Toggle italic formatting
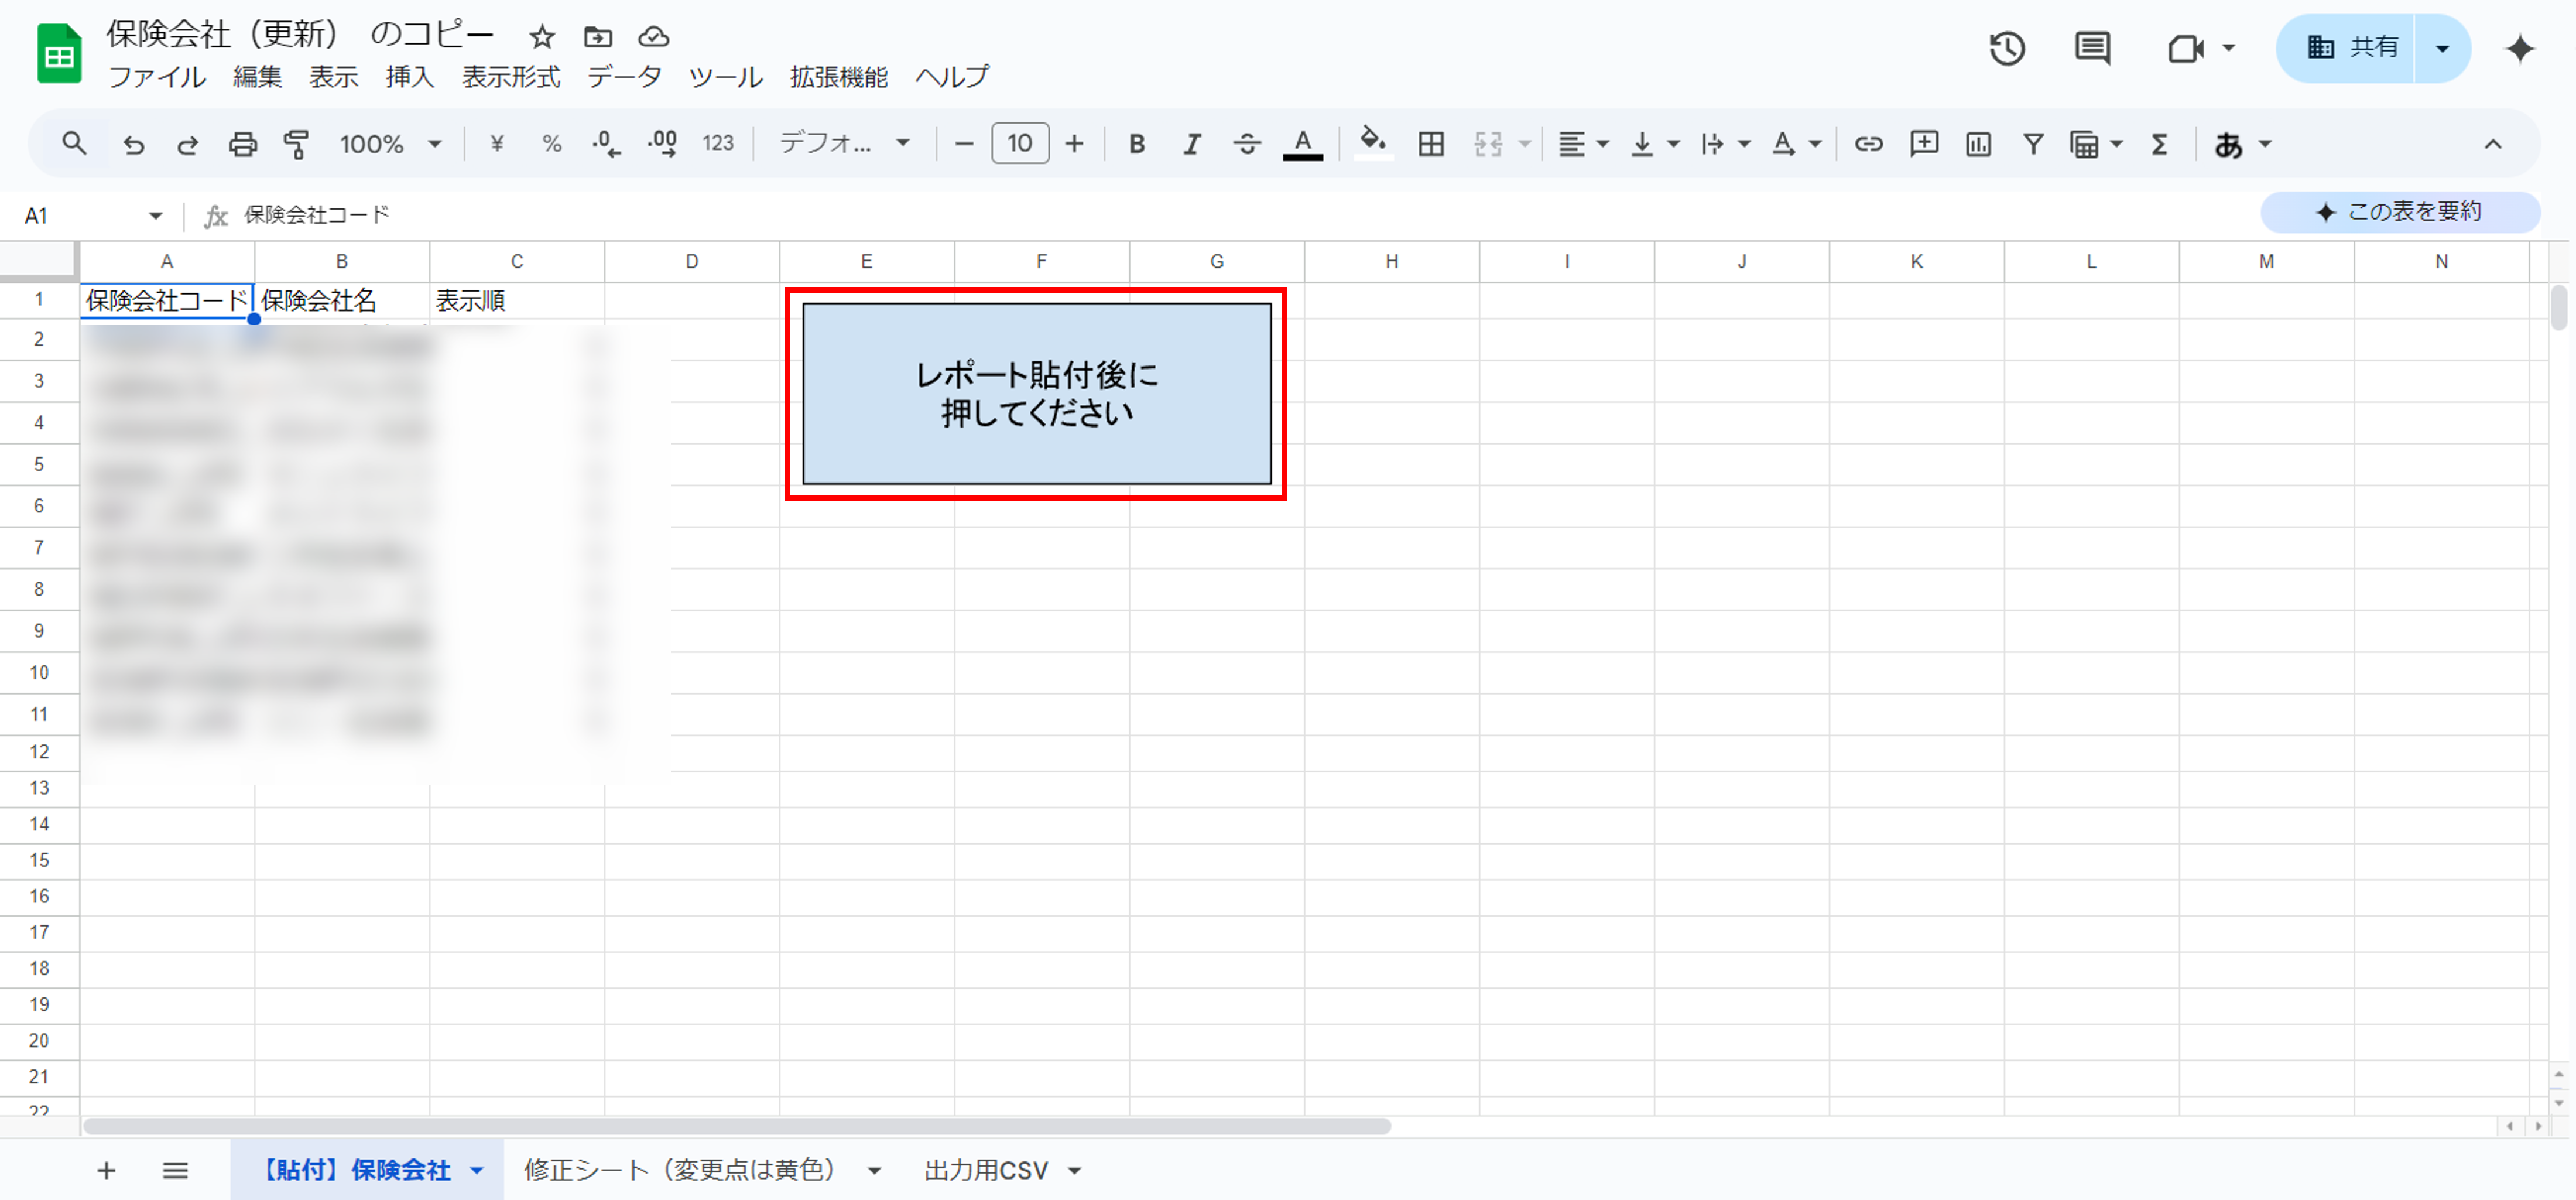The height and width of the screenshot is (1200, 2576). [x=1191, y=144]
